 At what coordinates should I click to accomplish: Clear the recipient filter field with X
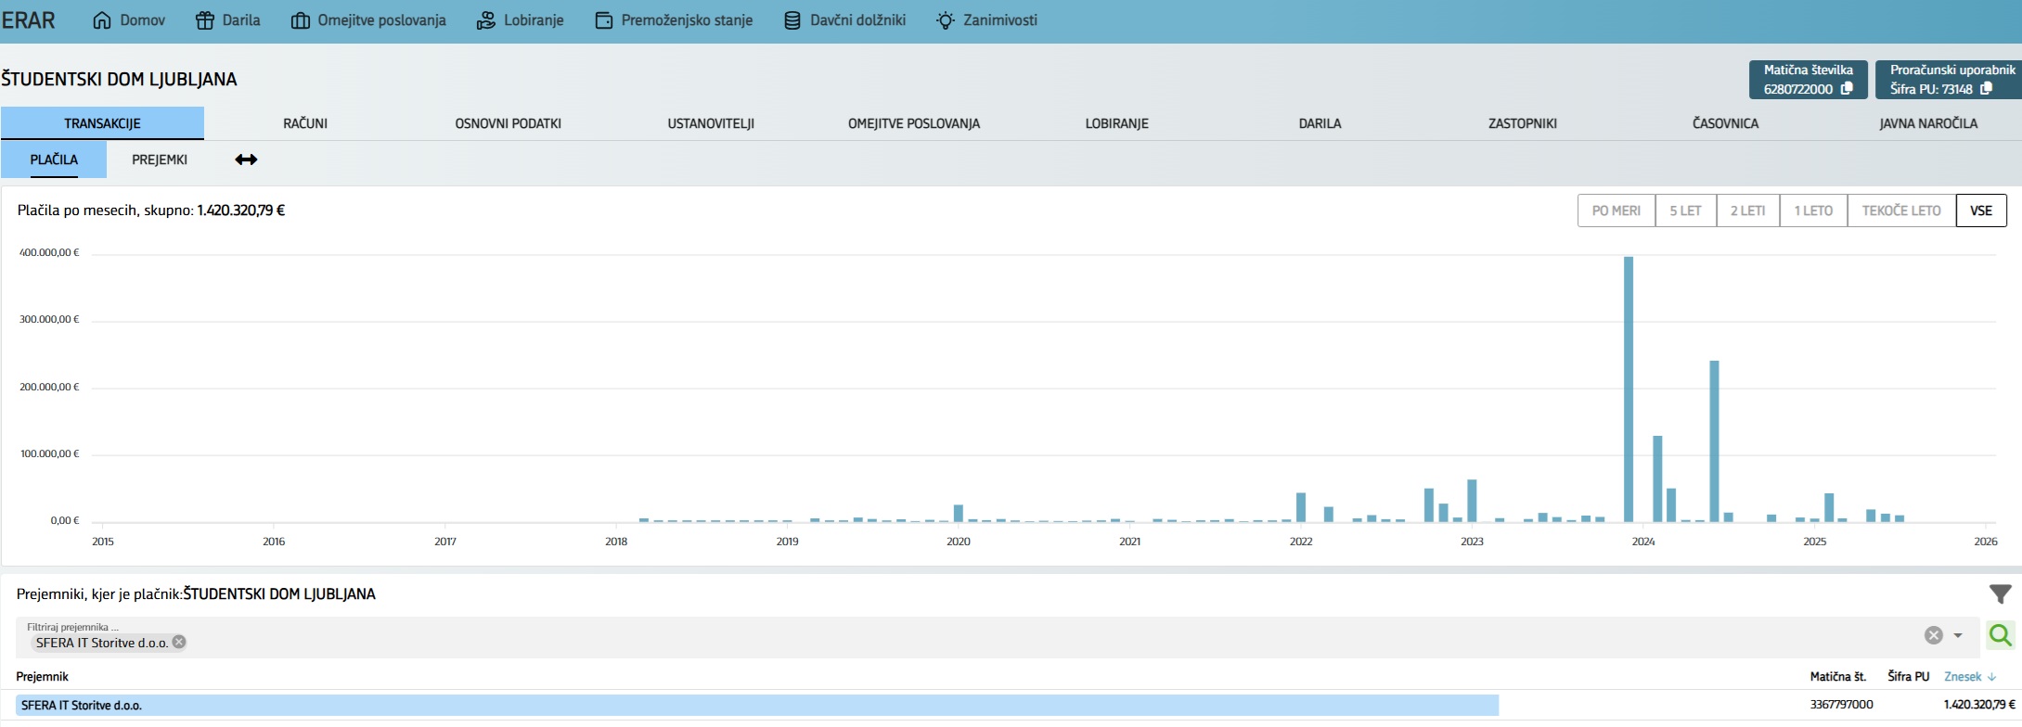click(1933, 635)
